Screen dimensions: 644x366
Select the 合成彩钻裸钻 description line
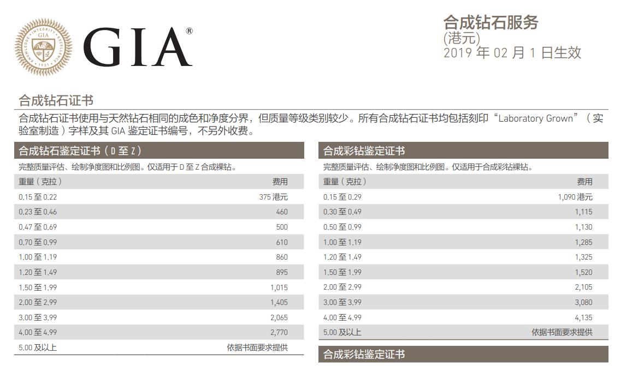[x=428, y=167]
